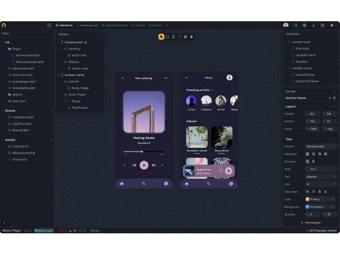This screenshot has width=340, height=255.
Task: Open the user avatar in the top bar
Action: (x=286, y=25)
